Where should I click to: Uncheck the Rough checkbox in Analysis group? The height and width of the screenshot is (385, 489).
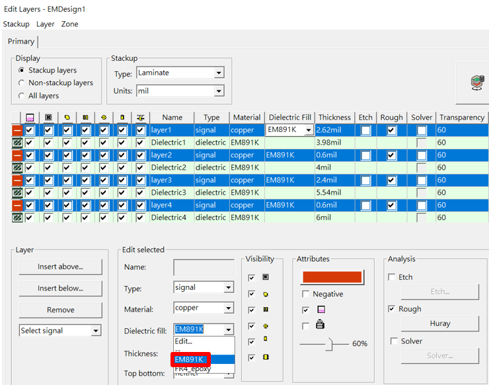point(392,308)
